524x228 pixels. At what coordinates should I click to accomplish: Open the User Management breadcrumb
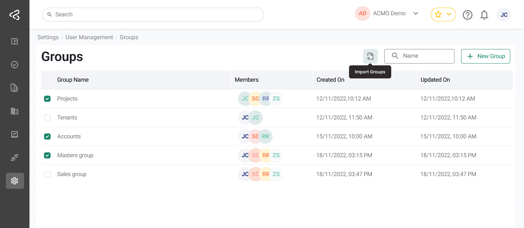click(x=89, y=37)
